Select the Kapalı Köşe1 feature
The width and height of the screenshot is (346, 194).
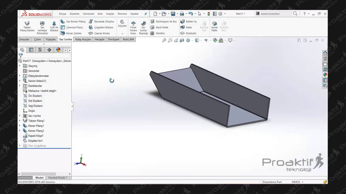click(33, 136)
